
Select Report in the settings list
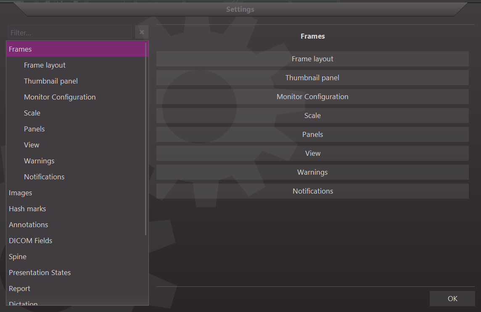click(19, 288)
